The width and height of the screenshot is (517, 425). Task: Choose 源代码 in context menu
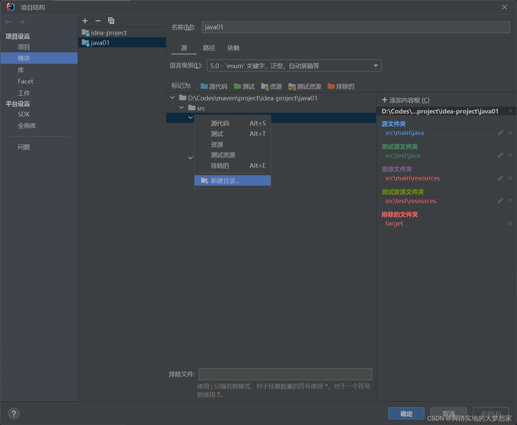232,123
